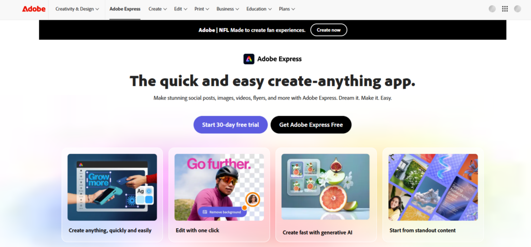The width and height of the screenshot is (531, 247).
Task: Click the Remove background pill in cyclist image
Action: coord(222,212)
